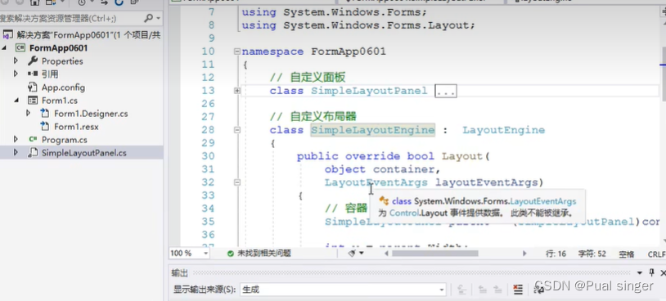666x301 pixels.
Task: Select Form1.Designer.cs in the tree
Action: click(x=91, y=114)
